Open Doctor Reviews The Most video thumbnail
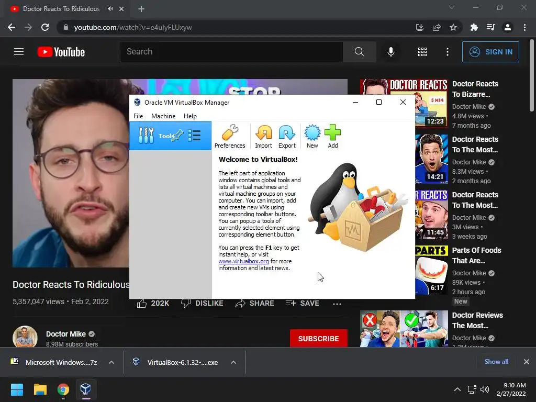The width and height of the screenshot is (536, 402). tap(404, 329)
